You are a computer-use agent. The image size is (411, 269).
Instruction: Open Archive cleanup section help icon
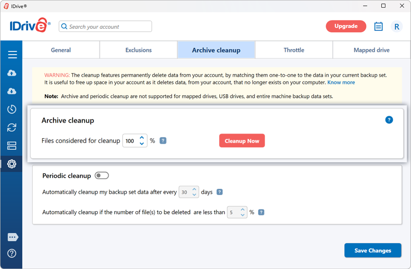tap(389, 120)
